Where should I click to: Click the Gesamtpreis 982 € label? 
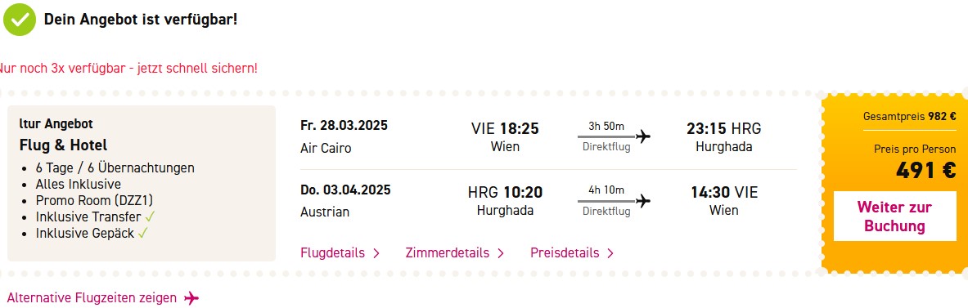pos(909,117)
